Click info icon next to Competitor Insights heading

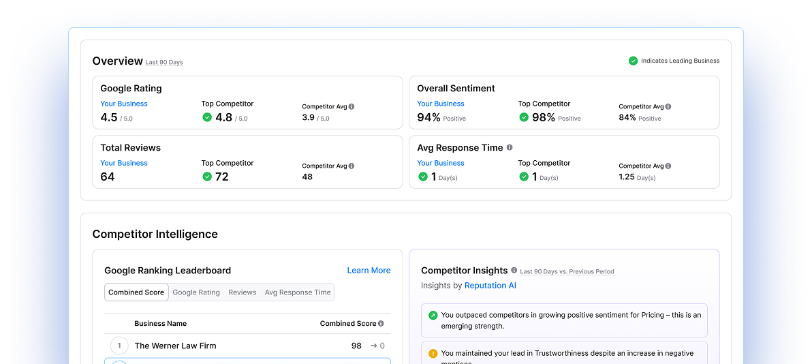click(x=514, y=271)
